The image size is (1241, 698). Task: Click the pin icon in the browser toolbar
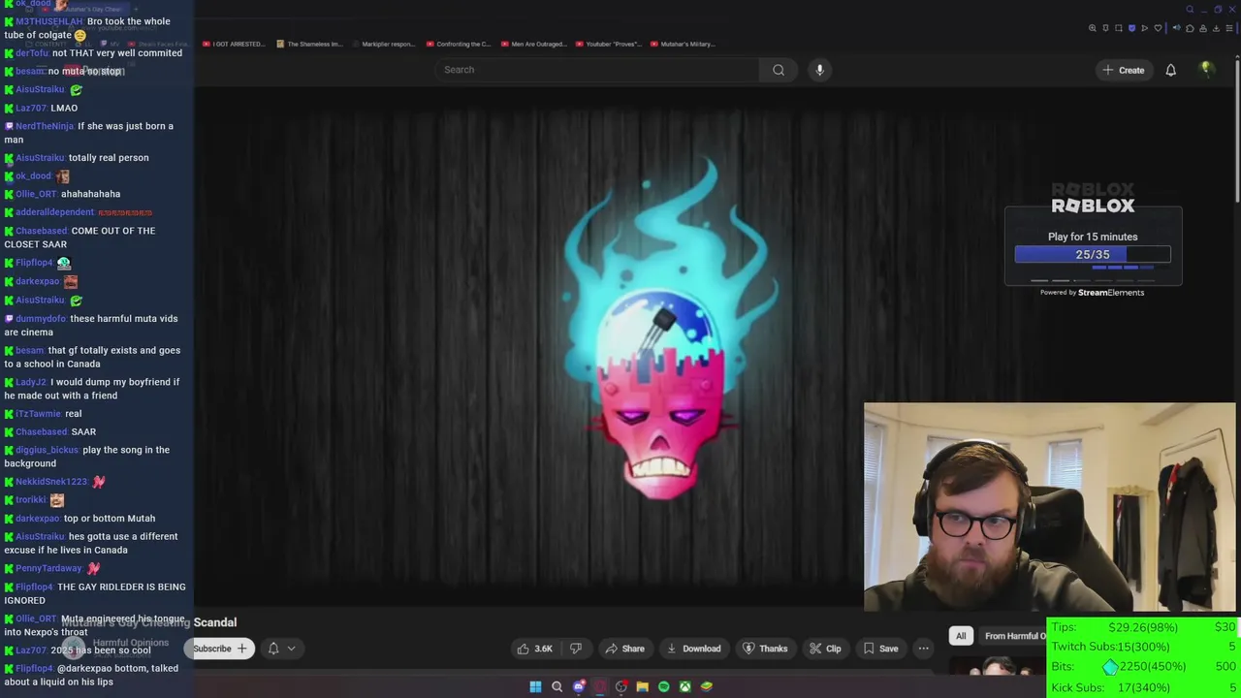click(1105, 28)
